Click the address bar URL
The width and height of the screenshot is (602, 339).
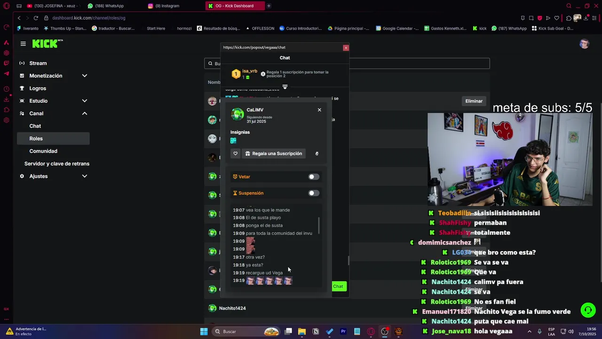[x=89, y=18]
